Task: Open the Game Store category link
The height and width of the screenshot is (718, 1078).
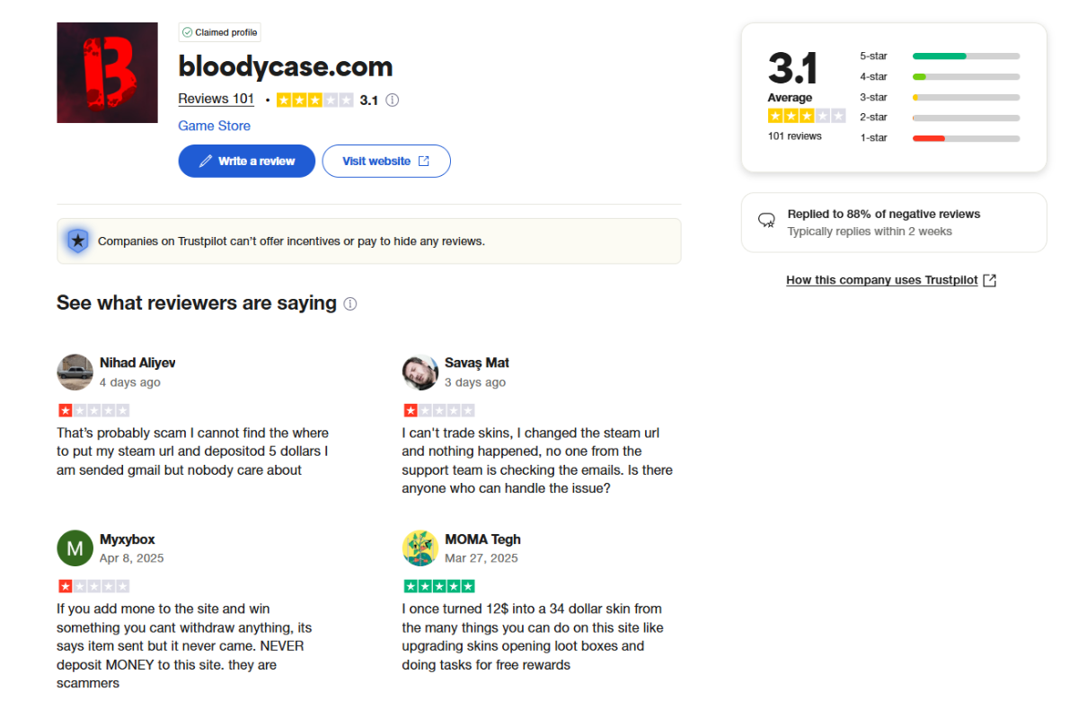Action: 214,126
